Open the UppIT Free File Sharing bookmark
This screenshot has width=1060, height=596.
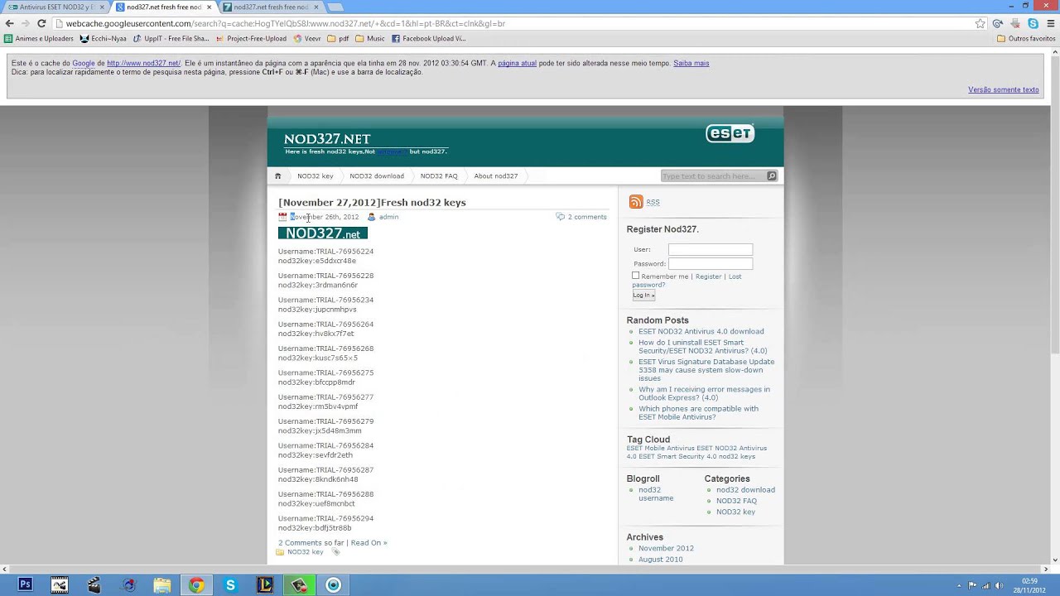click(171, 38)
